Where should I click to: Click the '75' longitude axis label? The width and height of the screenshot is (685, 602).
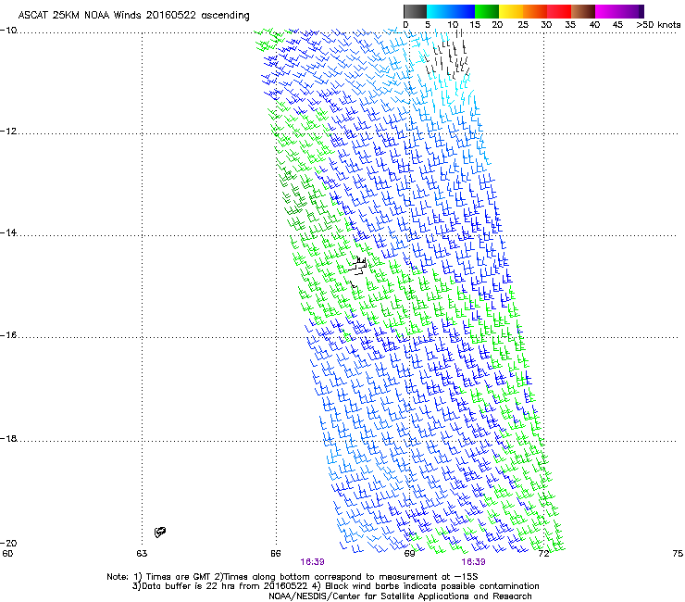click(678, 554)
